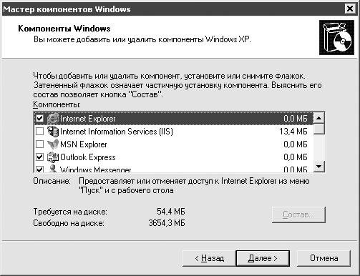Click the MSN Explorer butterfly icon
Screen dimensions: 360x276
point(53,144)
